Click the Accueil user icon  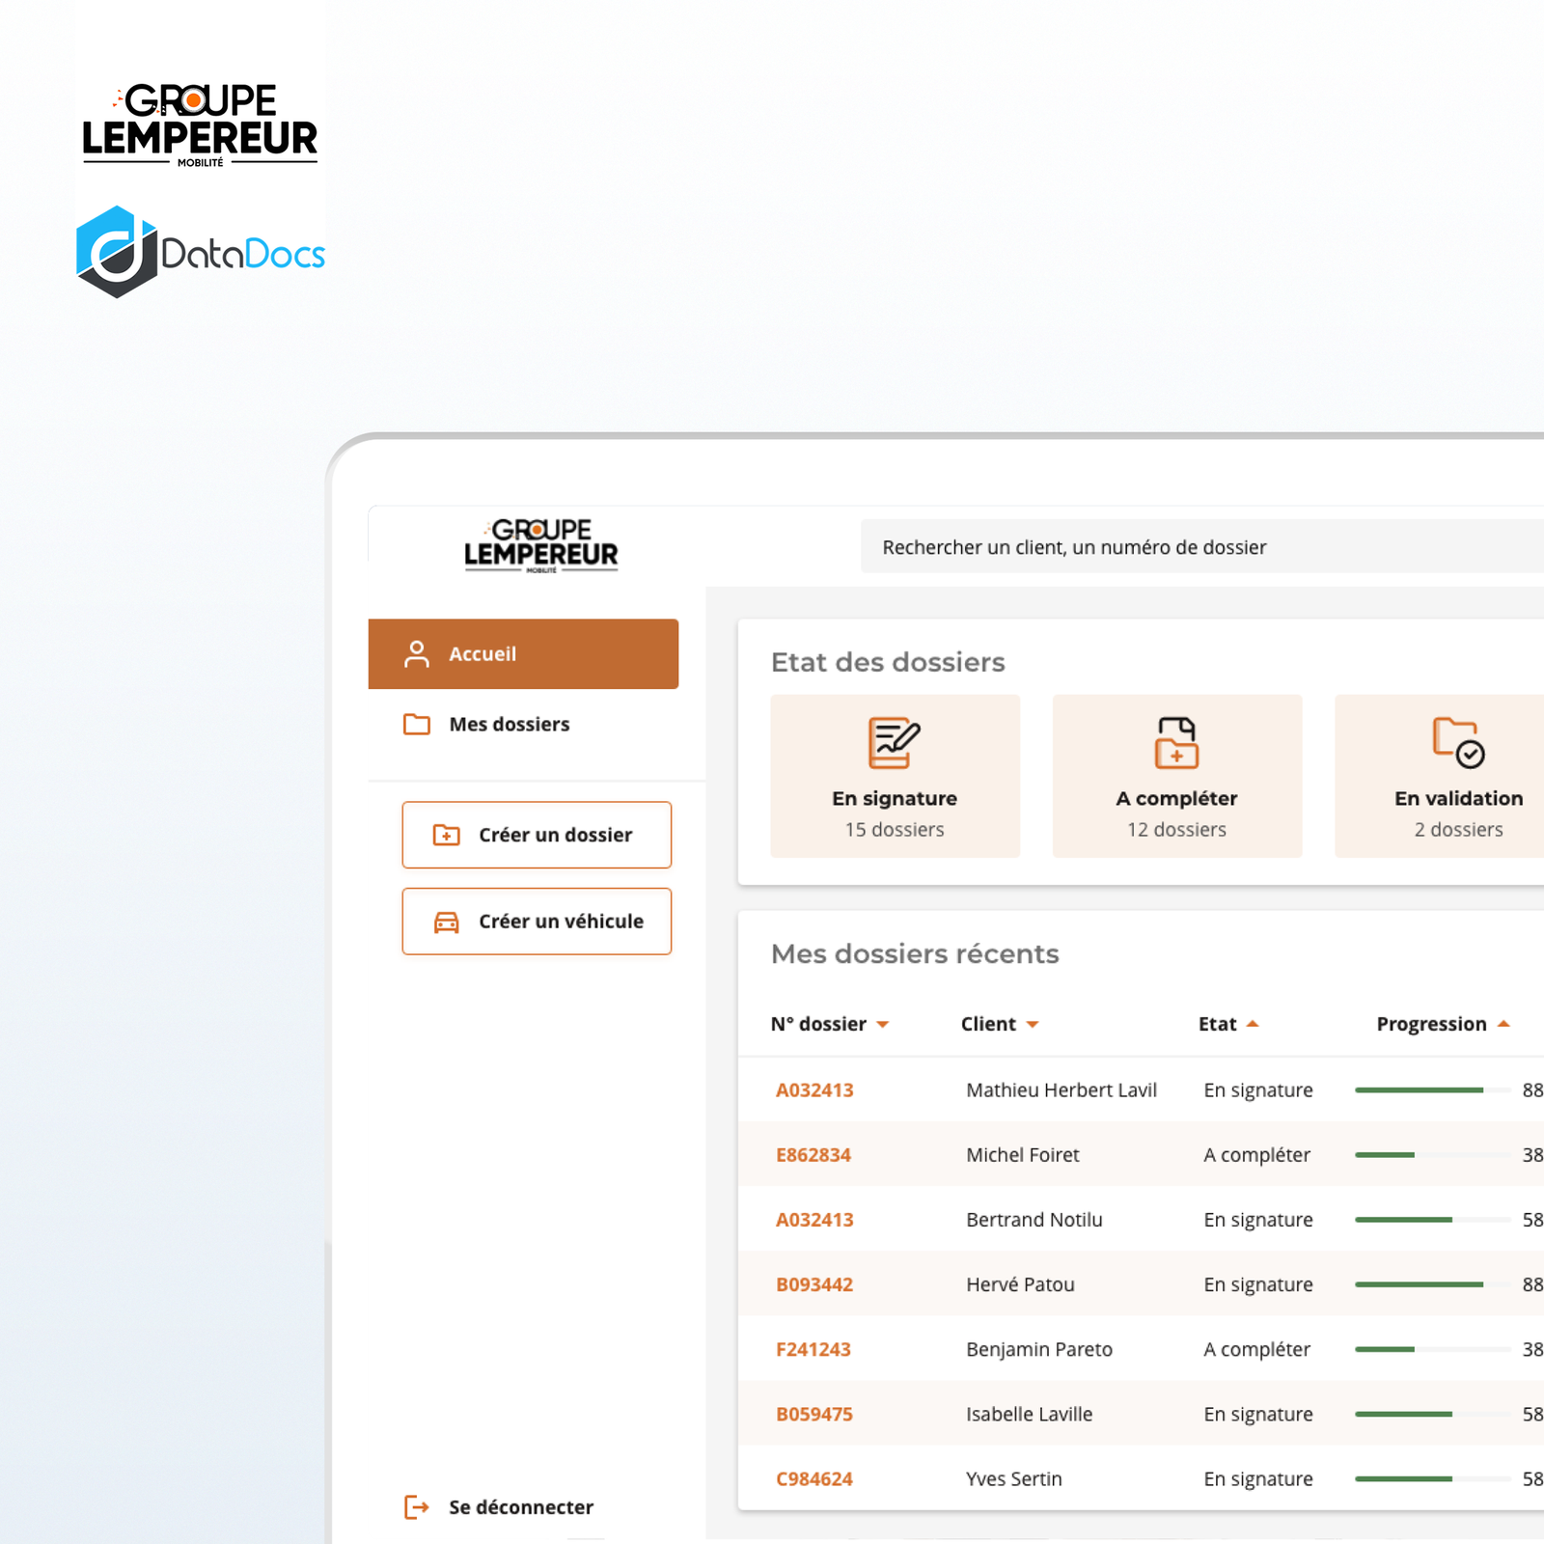[417, 654]
